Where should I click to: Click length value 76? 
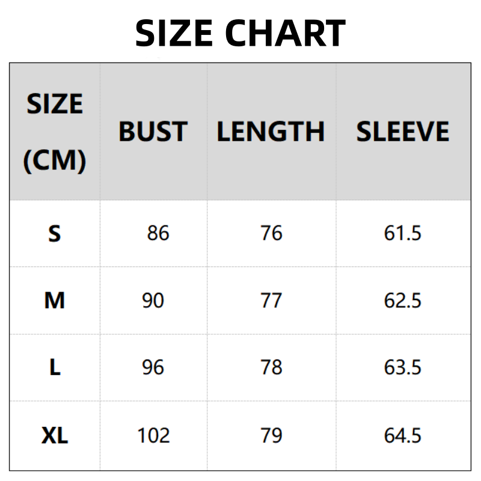[271, 233]
